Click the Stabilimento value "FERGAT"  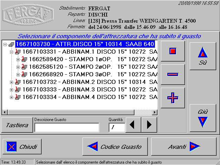tap(99, 9)
